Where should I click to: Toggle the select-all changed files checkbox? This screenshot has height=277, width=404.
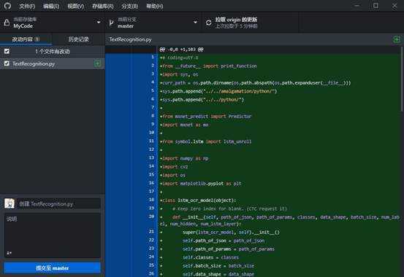7,51
